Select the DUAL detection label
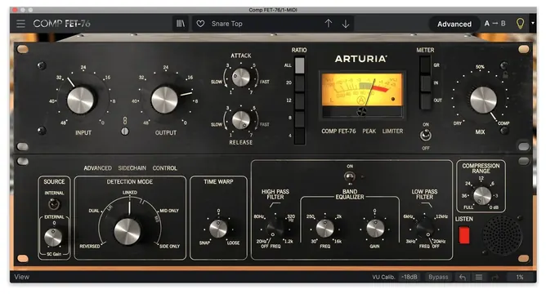The width and height of the screenshot is (546, 294). (x=94, y=211)
